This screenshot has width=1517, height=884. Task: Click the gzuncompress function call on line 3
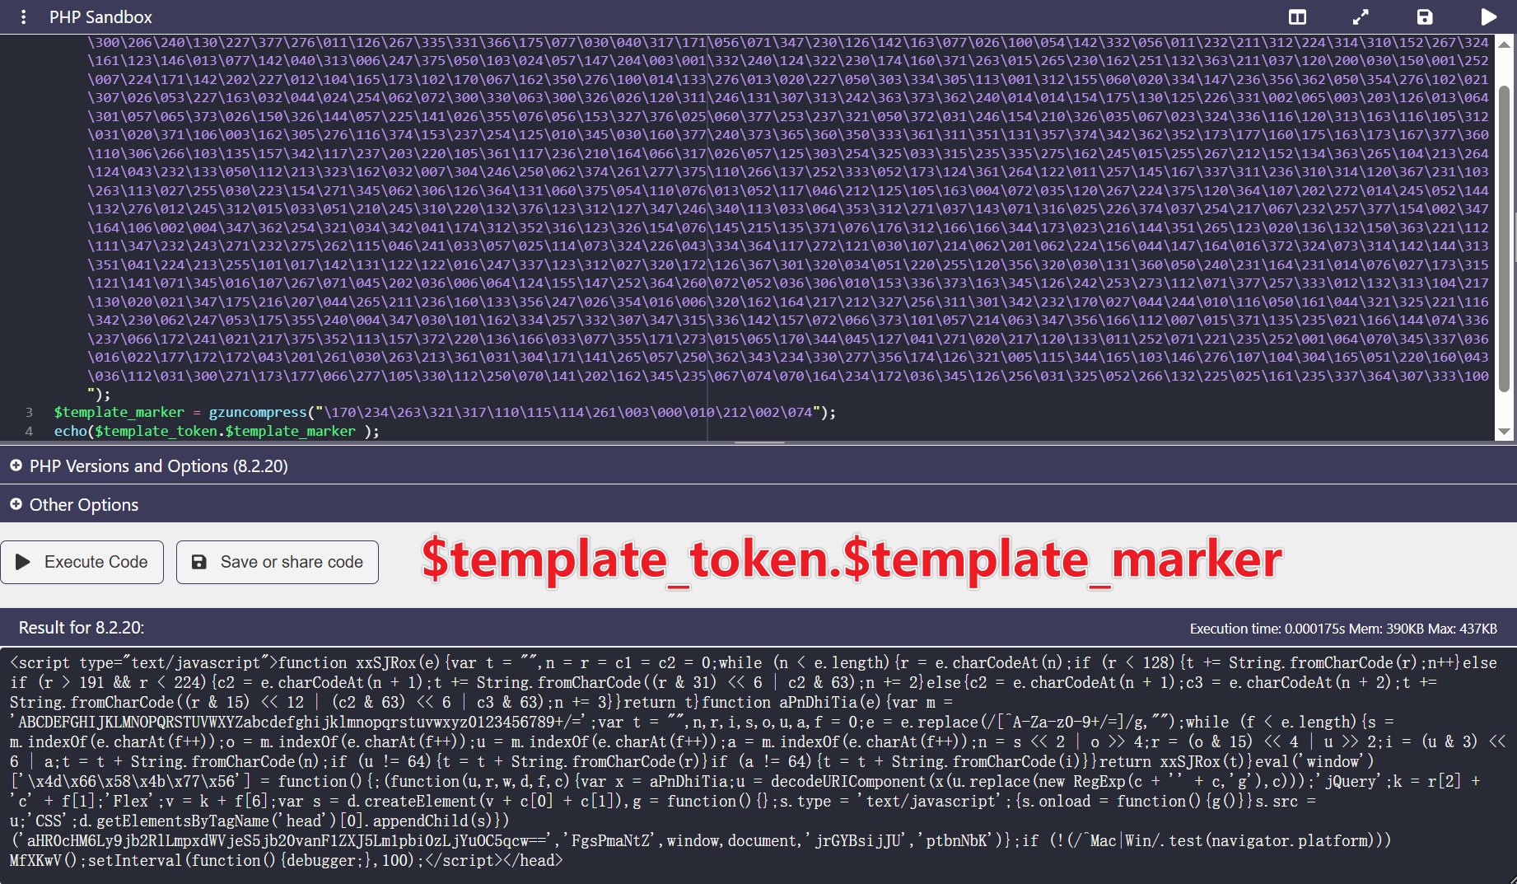click(258, 412)
